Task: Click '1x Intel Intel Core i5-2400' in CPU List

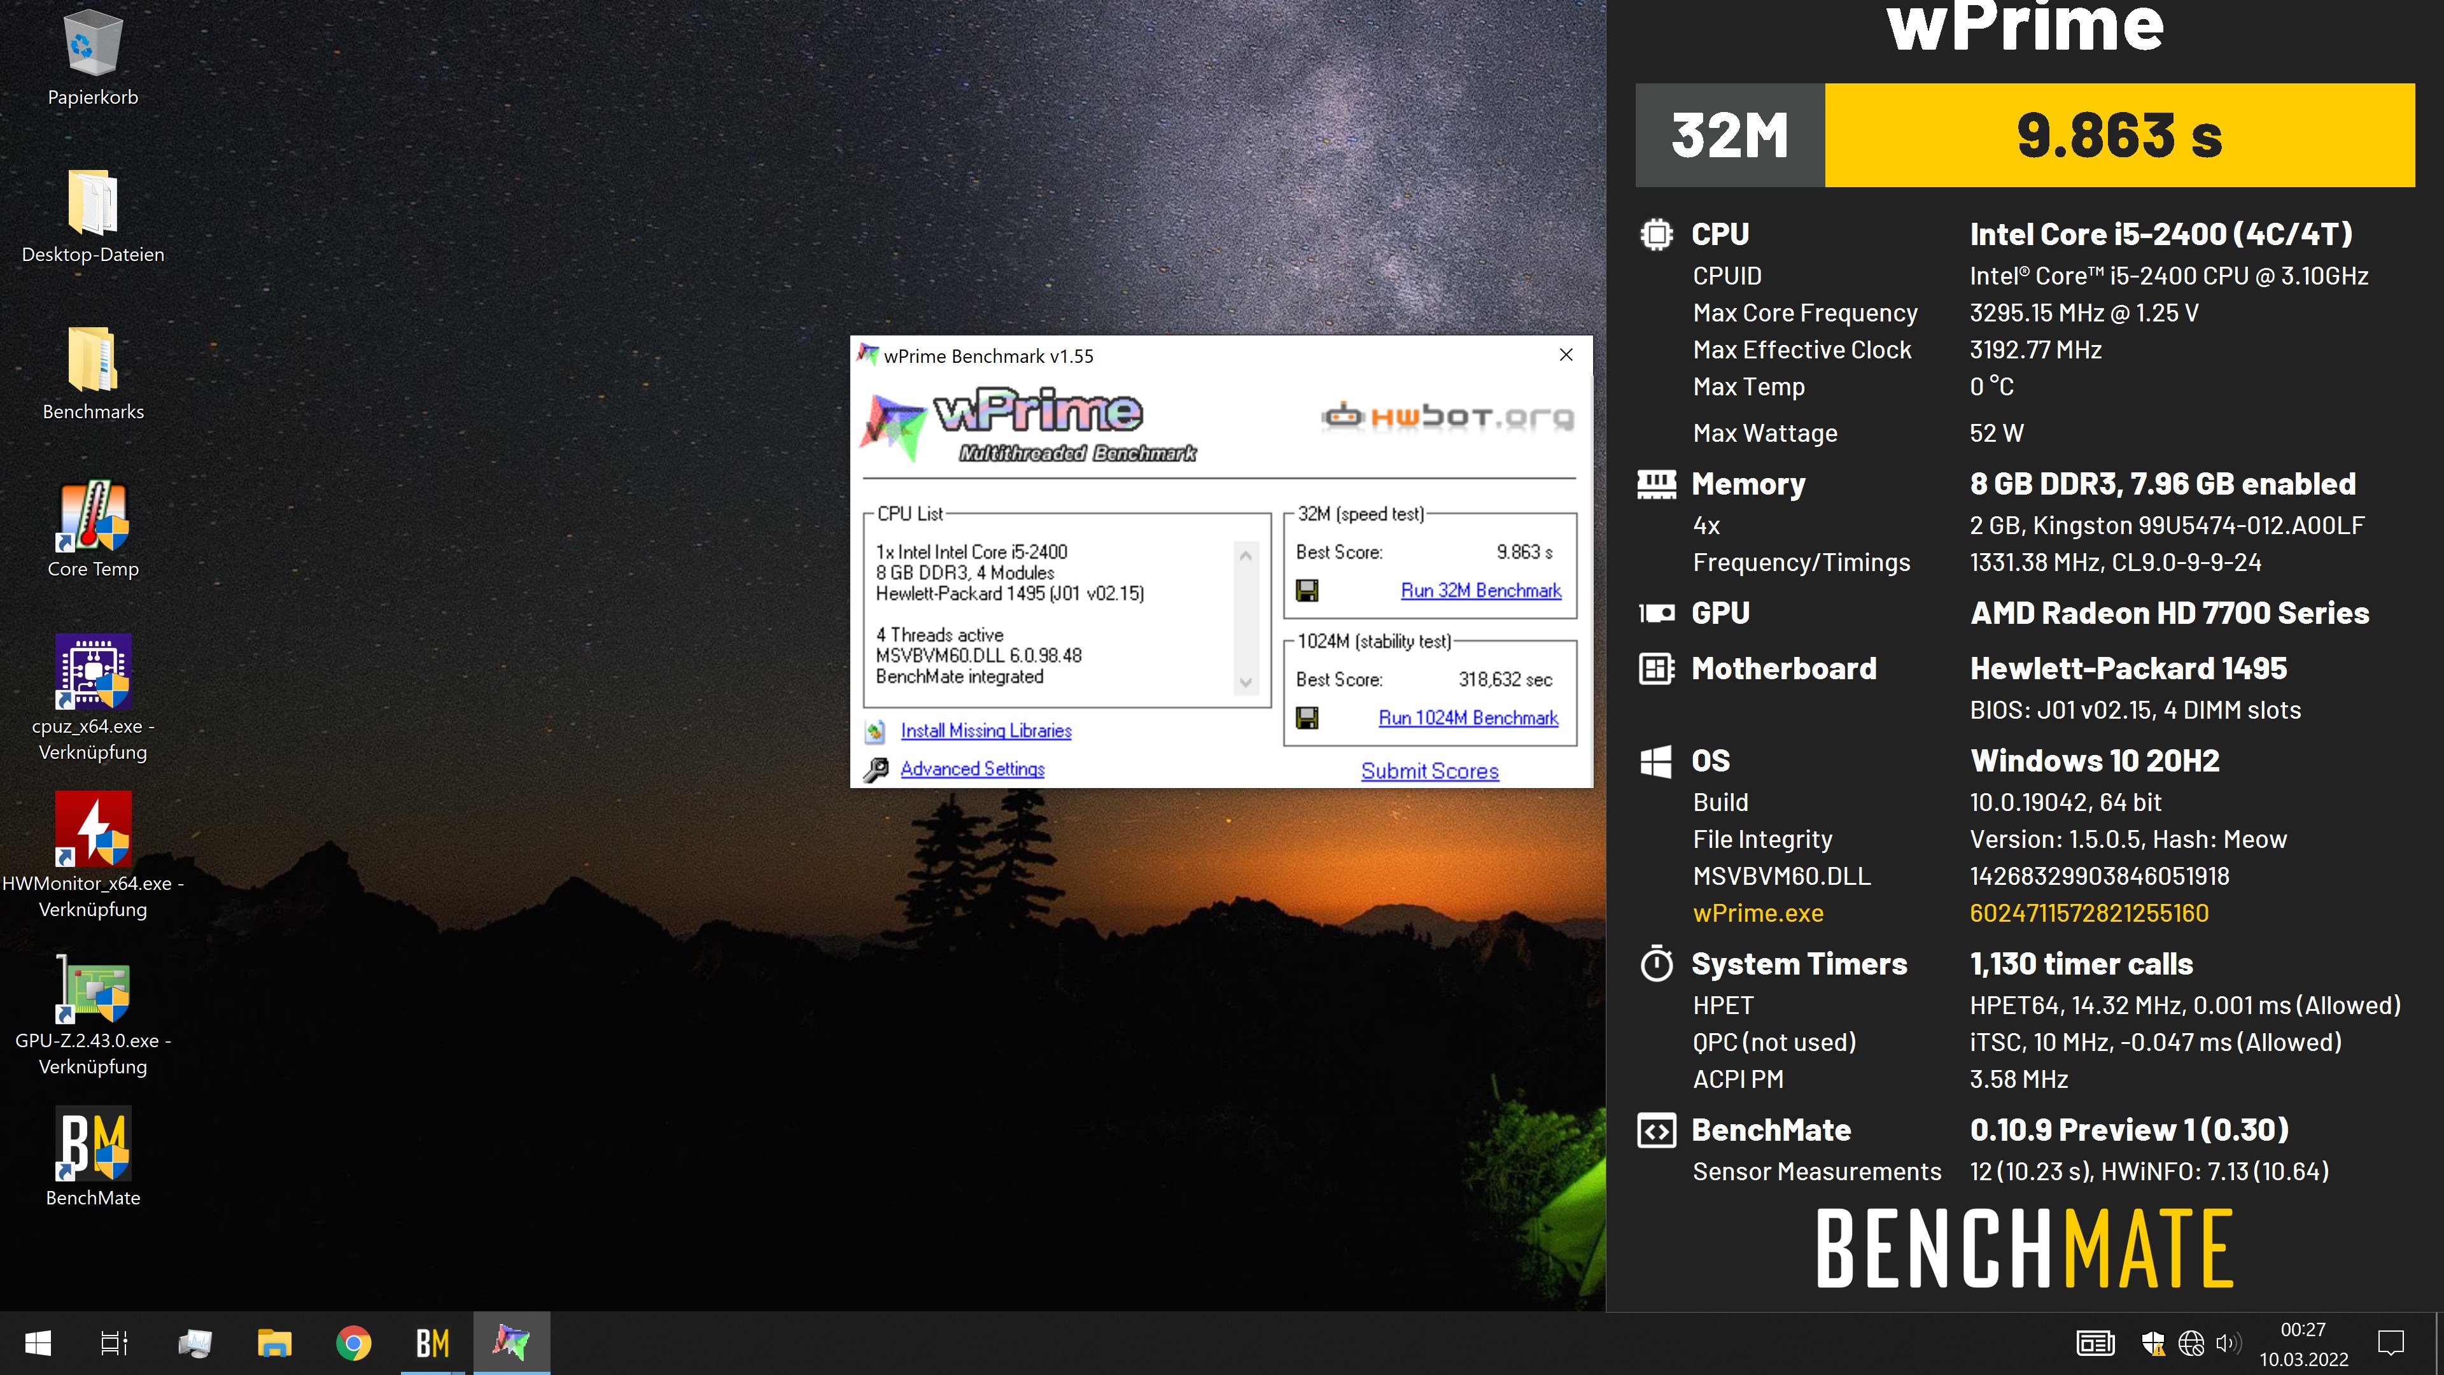Action: click(x=971, y=553)
